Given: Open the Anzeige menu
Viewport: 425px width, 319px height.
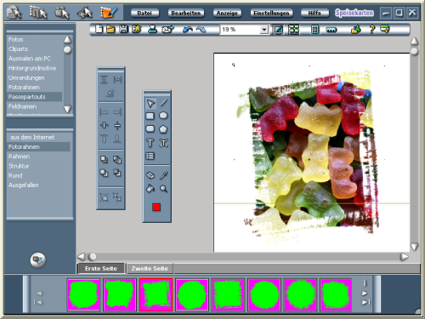Looking at the screenshot, I should (227, 13).
